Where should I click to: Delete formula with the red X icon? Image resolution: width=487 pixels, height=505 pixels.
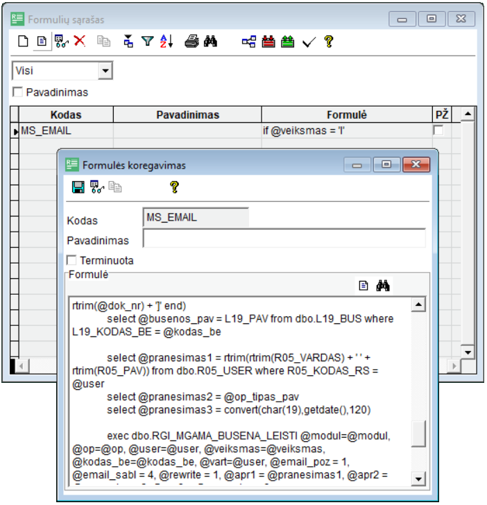(80, 42)
